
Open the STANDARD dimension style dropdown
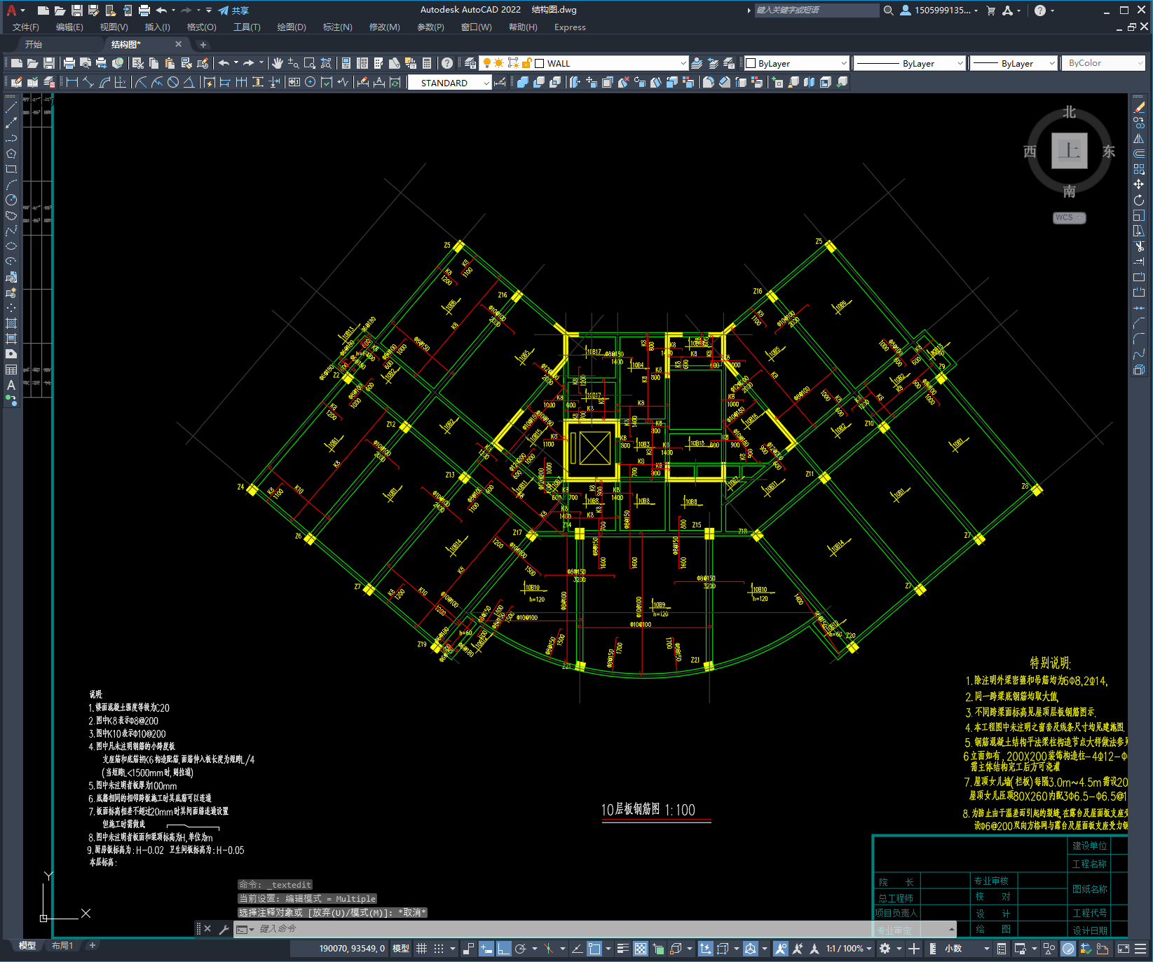tap(486, 83)
